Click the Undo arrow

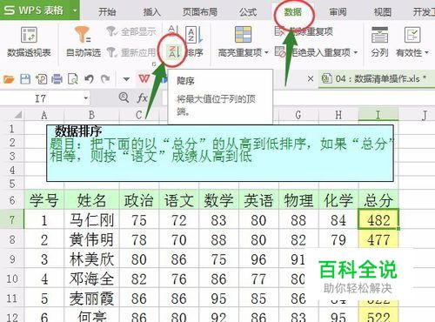(89, 79)
